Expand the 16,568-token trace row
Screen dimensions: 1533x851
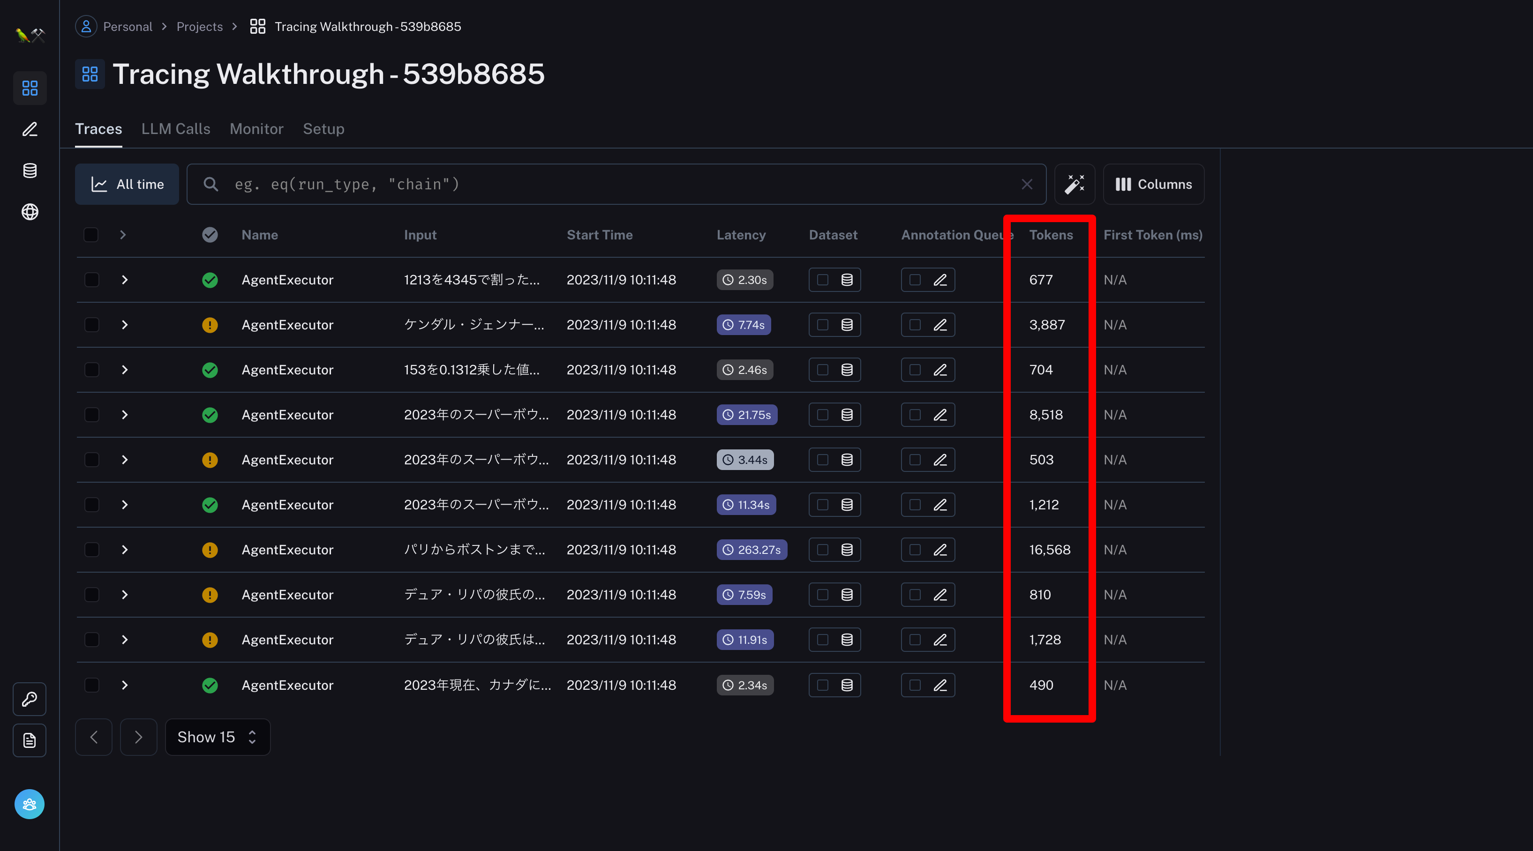(124, 550)
